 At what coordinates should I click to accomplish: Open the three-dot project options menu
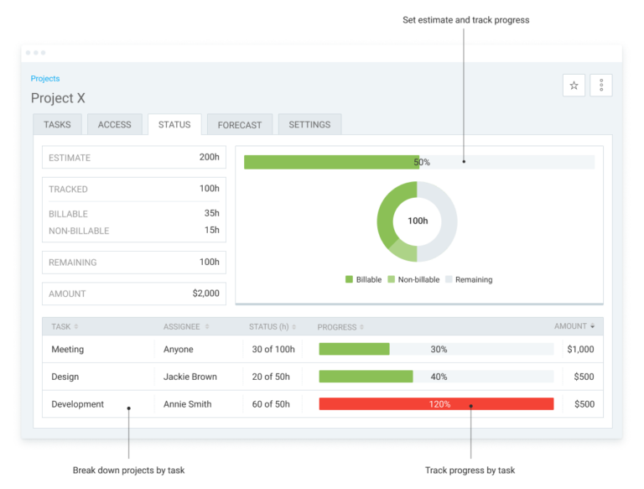click(601, 86)
